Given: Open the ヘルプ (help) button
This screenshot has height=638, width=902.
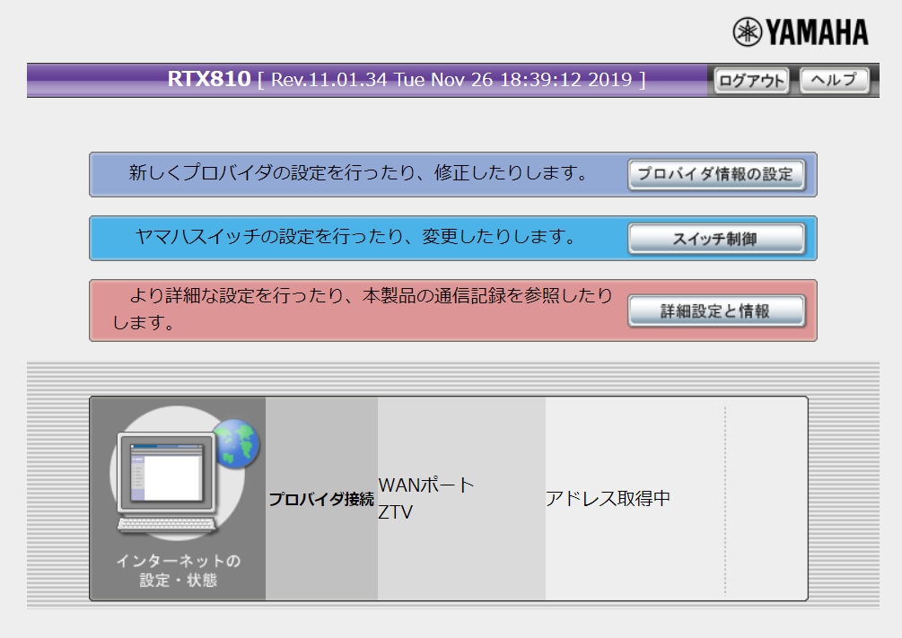Looking at the screenshot, I should tap(834, 80).
